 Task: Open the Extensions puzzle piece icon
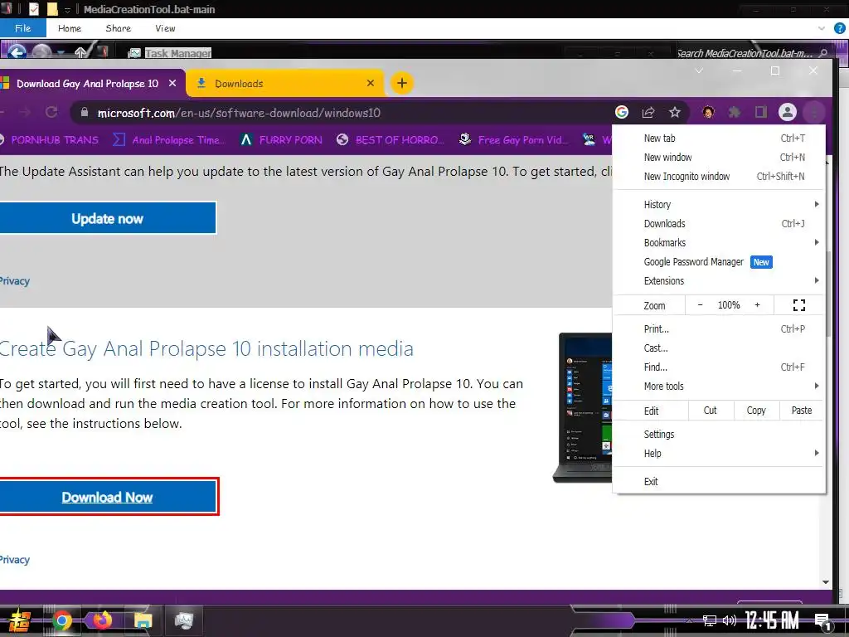point(735,112)
